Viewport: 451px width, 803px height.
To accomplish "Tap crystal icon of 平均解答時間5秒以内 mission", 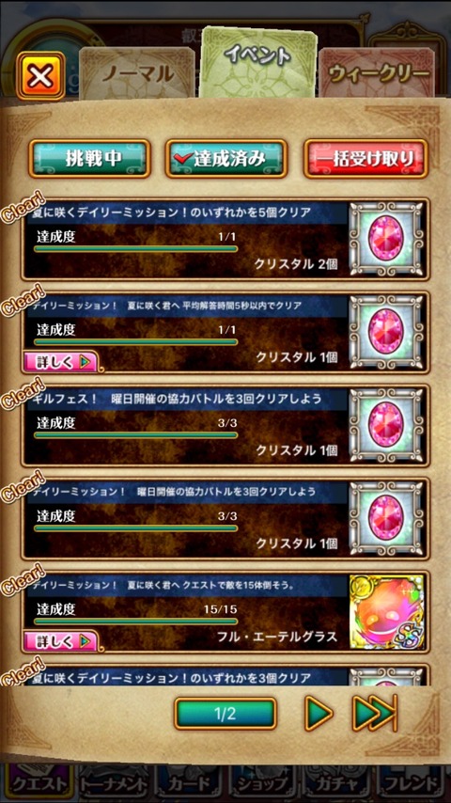I will tap(386, 332).
